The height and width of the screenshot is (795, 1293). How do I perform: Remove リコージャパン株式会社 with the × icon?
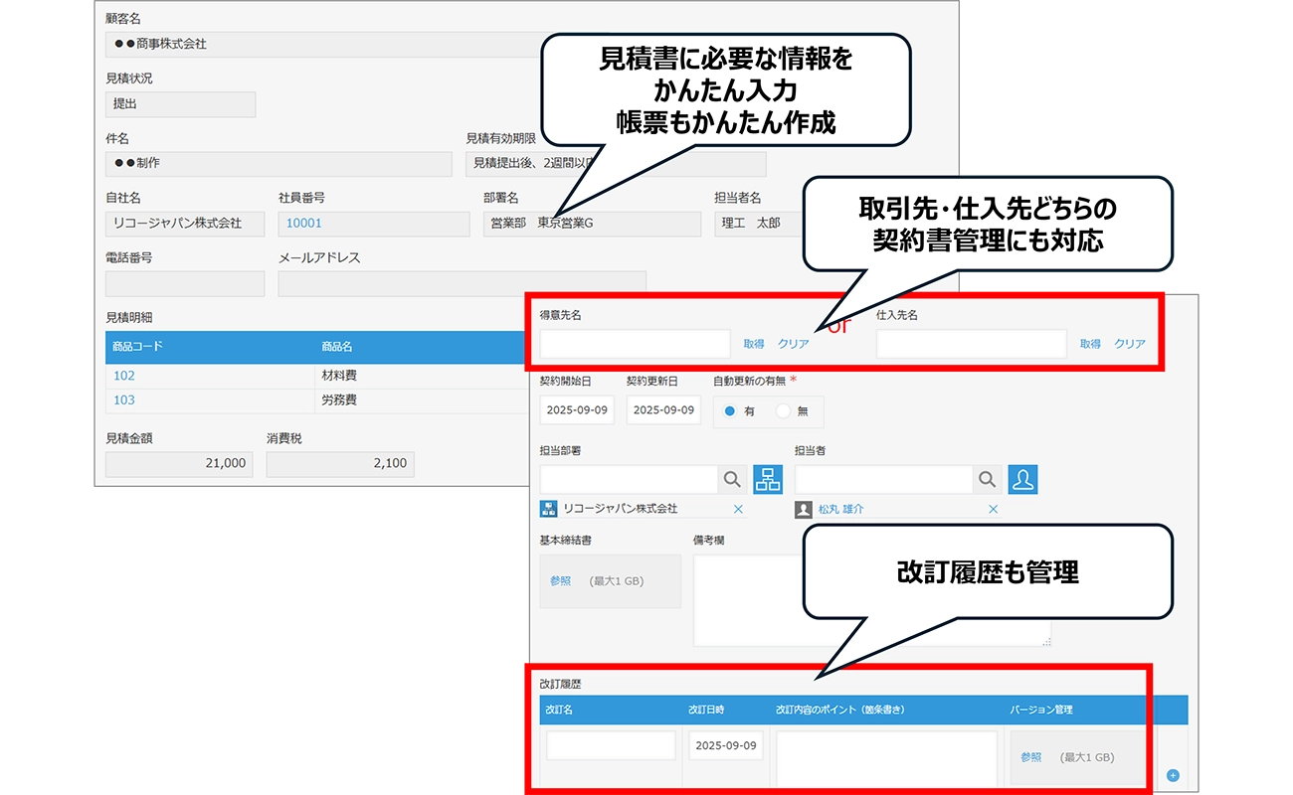click(738, 509)
